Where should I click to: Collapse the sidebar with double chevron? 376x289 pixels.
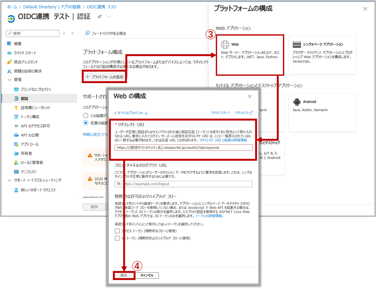tap(73, 33)
